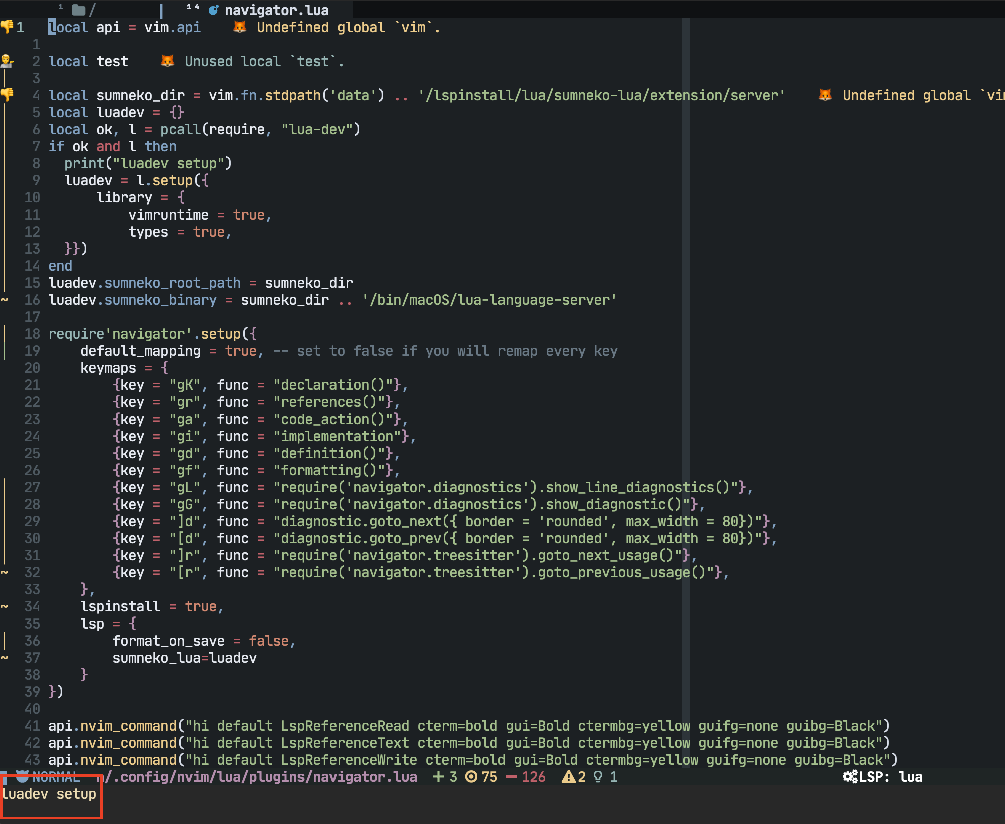This screenshot has width=1005, height=824.
Task: Click line number 20 in the gutter
Action: point(32,368)
